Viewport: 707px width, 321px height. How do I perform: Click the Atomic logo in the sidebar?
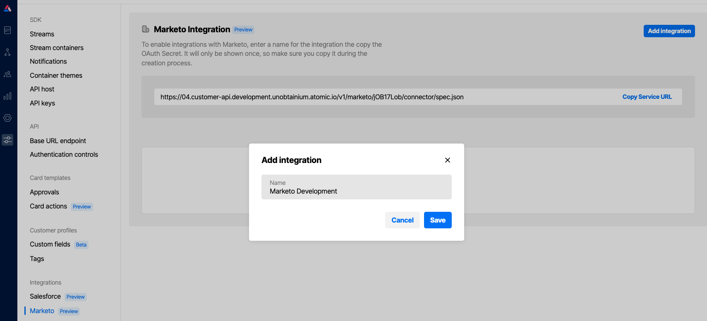click(7, 8)
